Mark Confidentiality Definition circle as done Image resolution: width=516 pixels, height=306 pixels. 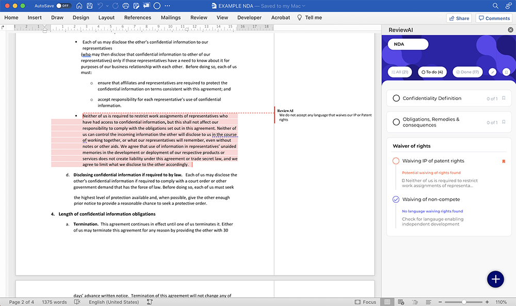396,99
